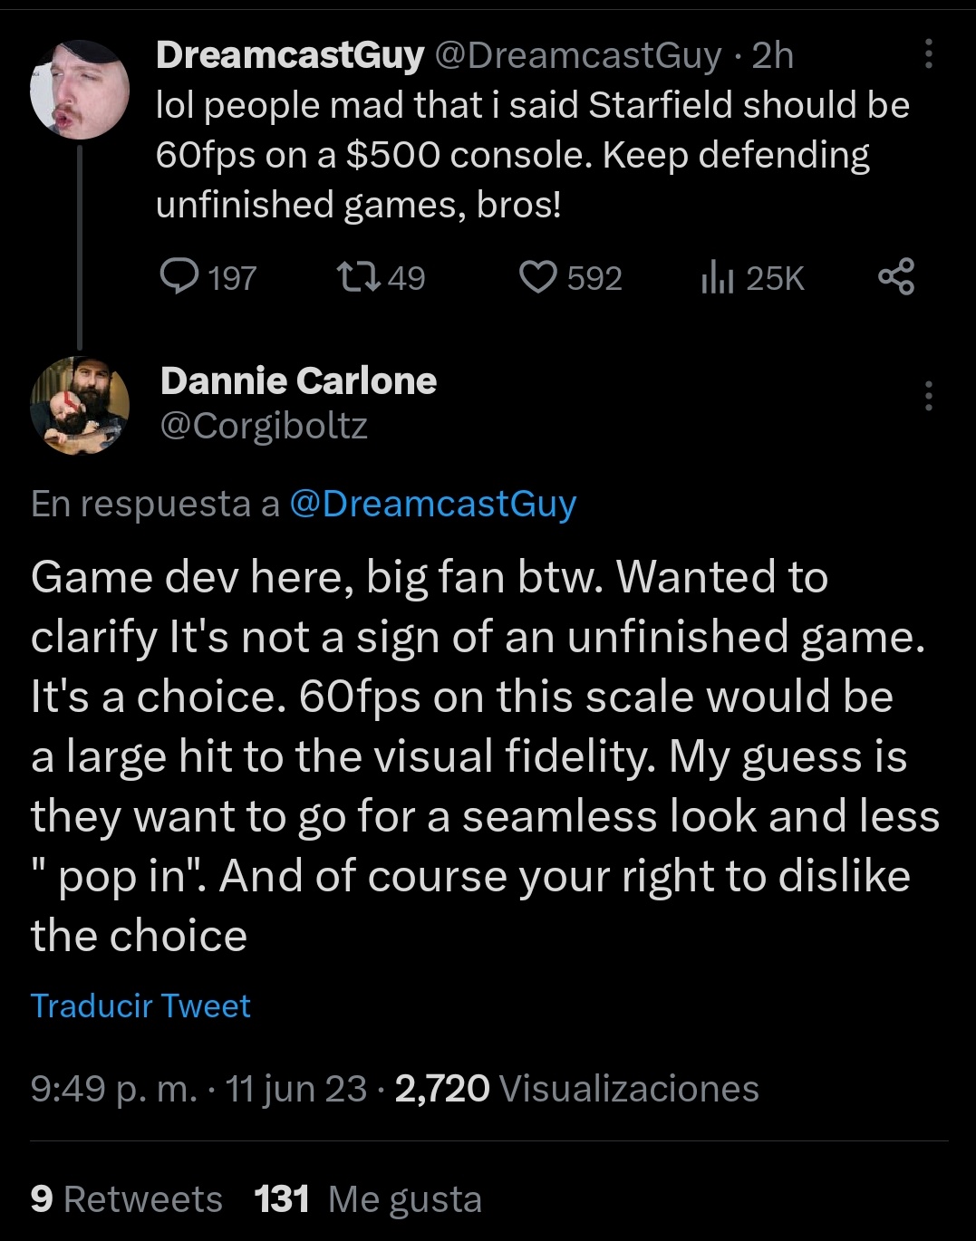Click the 2h timestamp on DreamcastGuy's tweet
The image size is (976, 1241).
pyautogui.click(x=773, y=55)
